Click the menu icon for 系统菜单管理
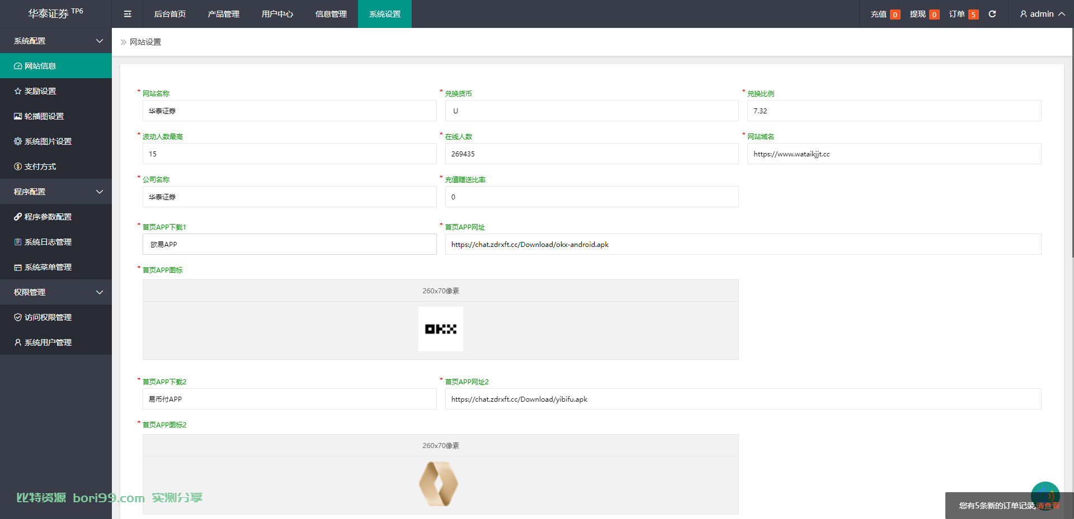This screenshot has height=519, width=1074. 18,267
